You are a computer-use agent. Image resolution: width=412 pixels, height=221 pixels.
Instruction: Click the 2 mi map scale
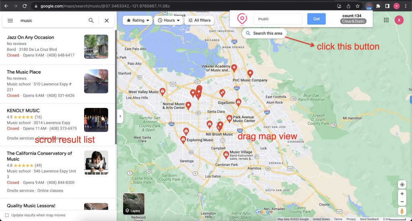pos(394,219)
